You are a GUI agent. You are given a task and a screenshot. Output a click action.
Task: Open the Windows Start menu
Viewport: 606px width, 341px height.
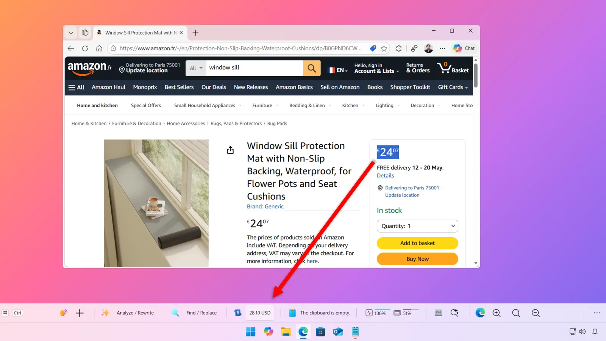pos(251,332)
